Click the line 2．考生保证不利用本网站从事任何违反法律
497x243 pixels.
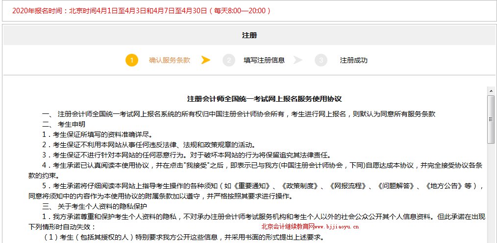click(x=149, y=145)
